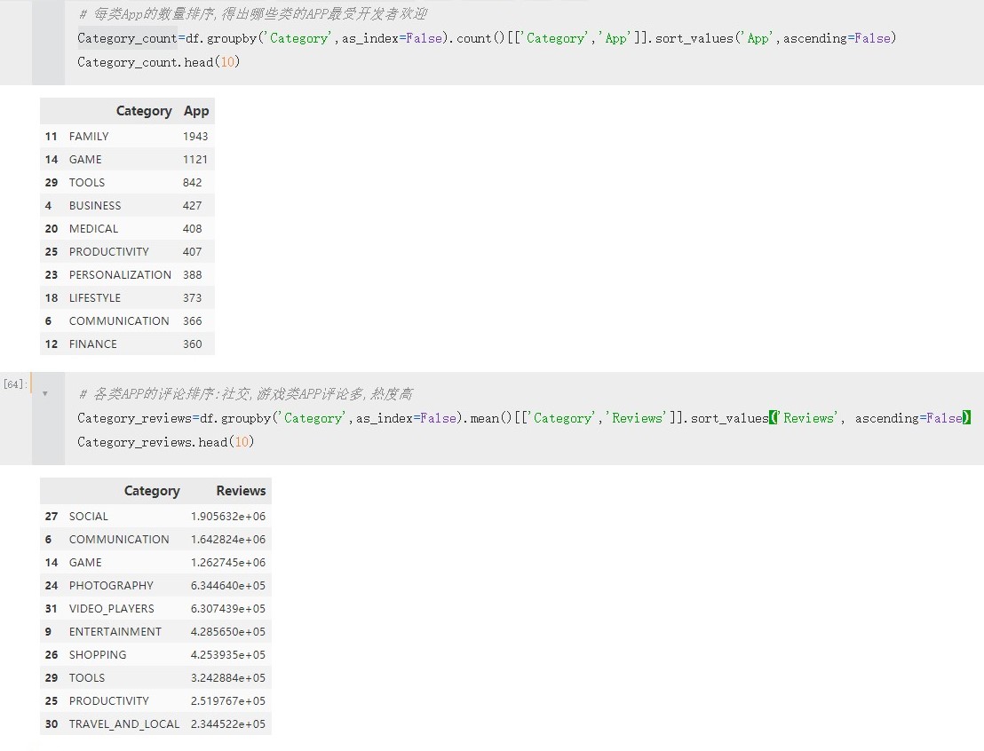
Task: Click the Chinese comment above Category_reviews code
Action: pyautogui.click(x=246, y=394)
